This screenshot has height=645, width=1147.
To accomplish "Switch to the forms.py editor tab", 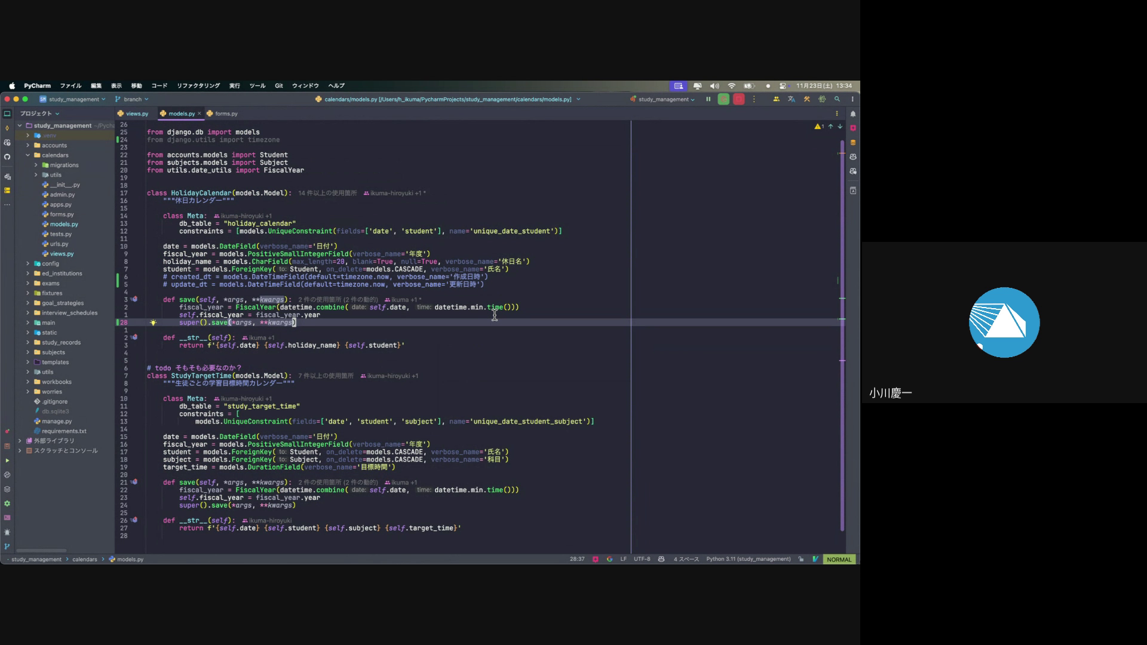I will [x=226, y=113].
